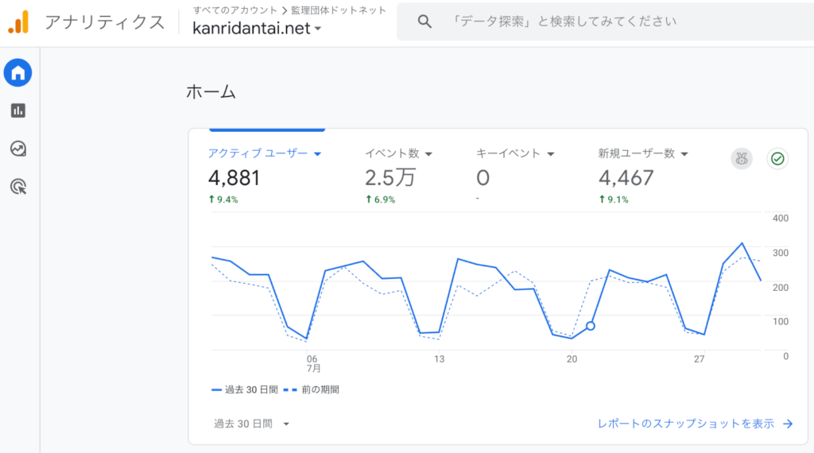Open the Reports bar chart icon
This screenshot has width=814, height=453.
[18, 110]
